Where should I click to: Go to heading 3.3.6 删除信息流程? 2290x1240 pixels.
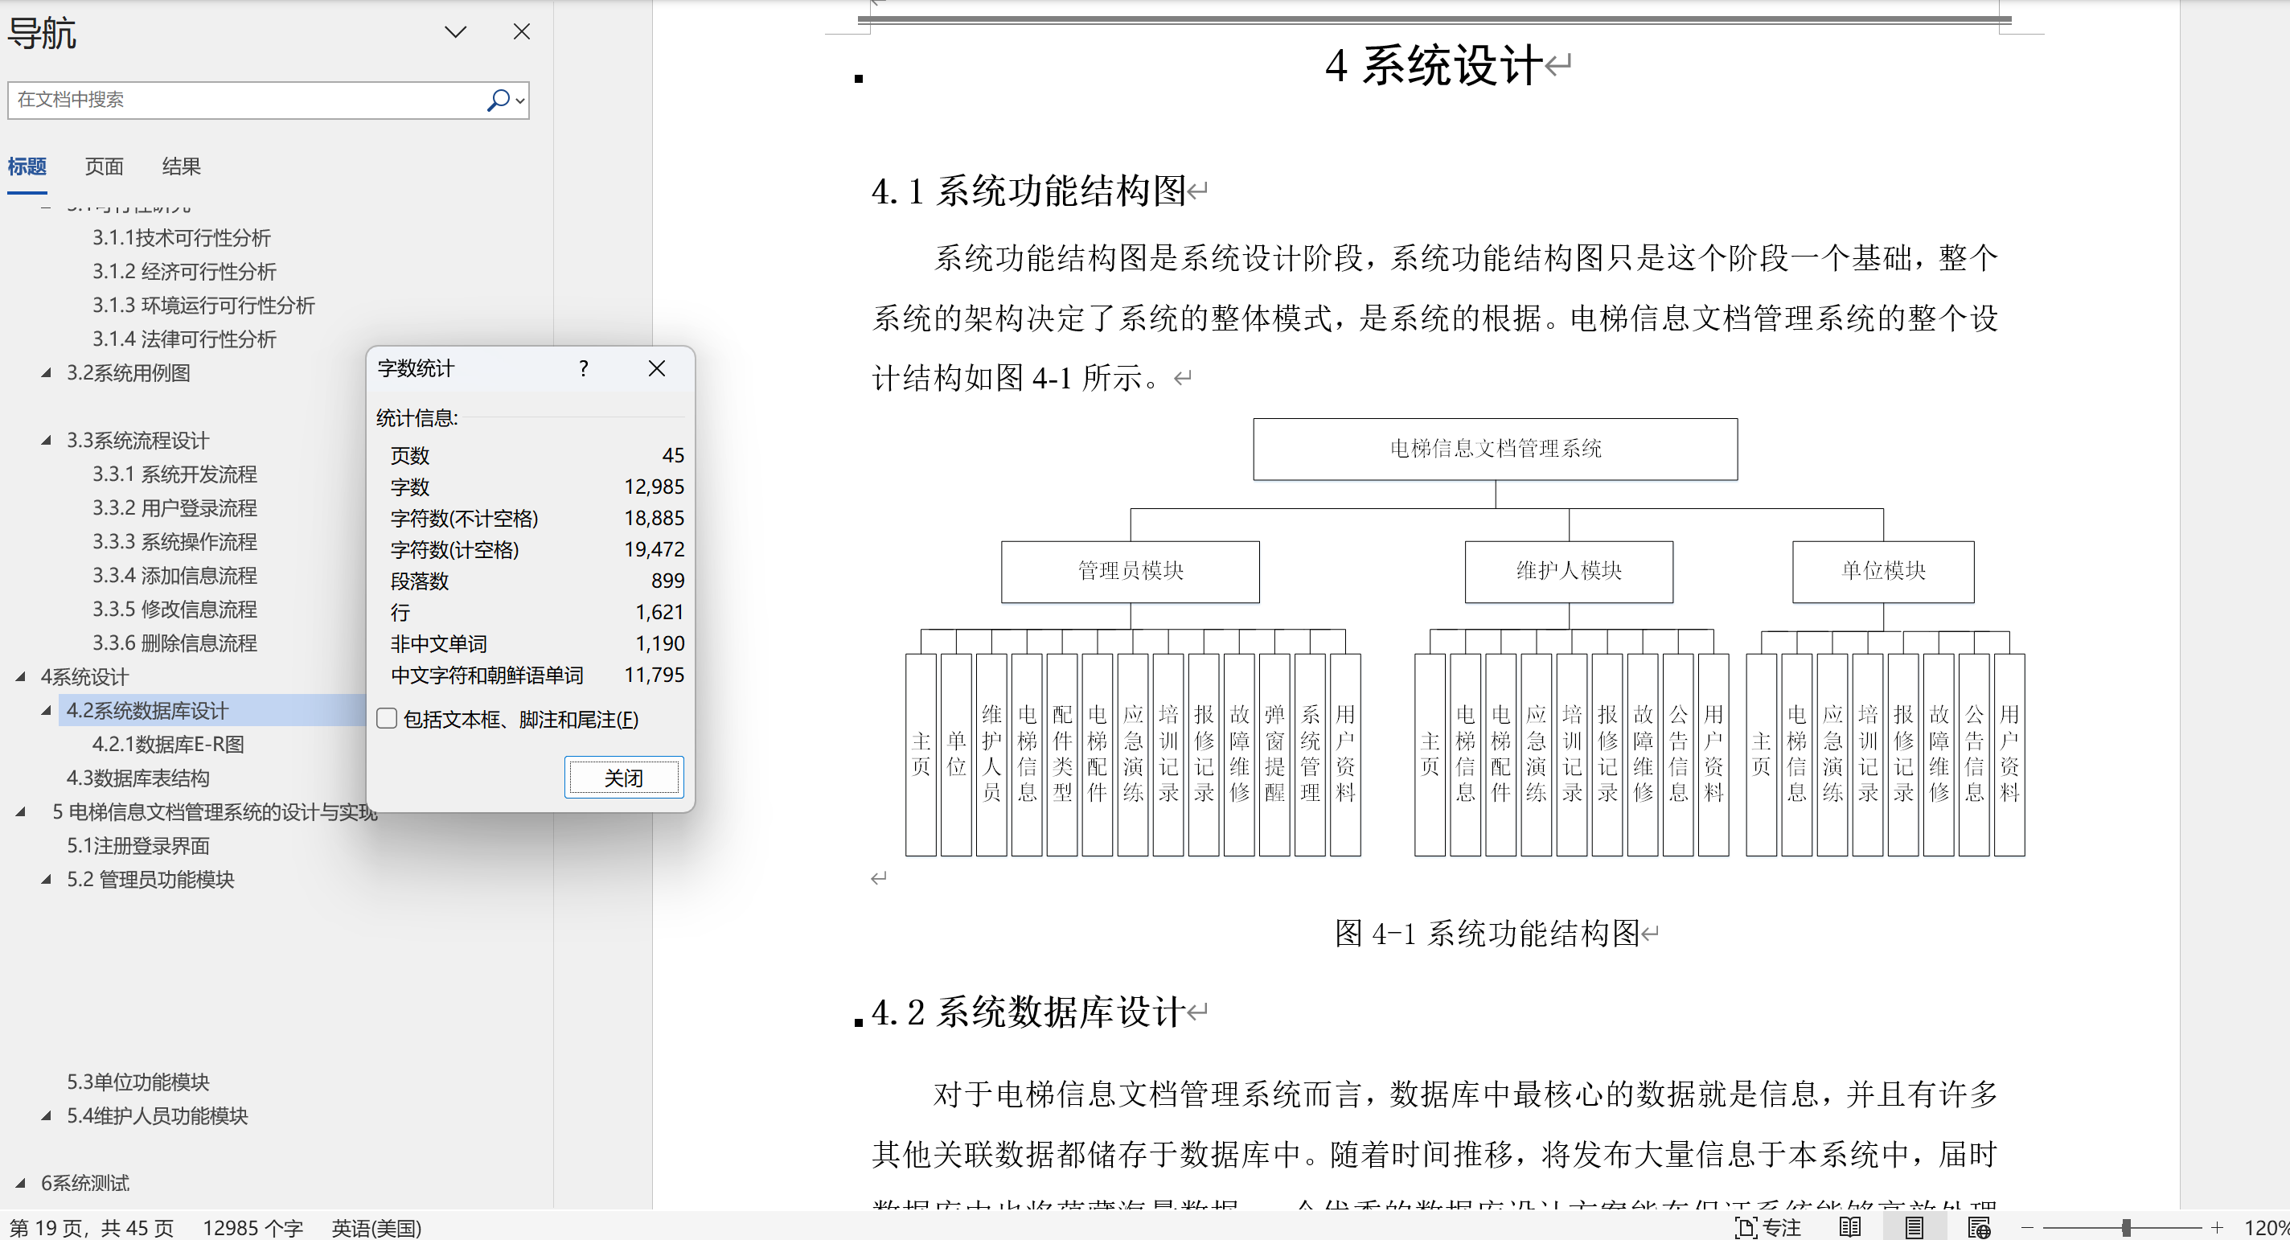(x=174, y=643)
